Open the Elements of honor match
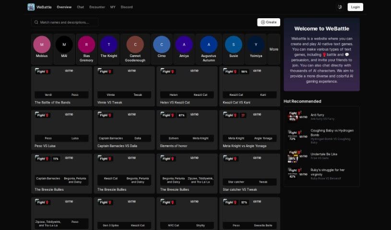This screenshot has height=230, width=391. coord(187,130)
